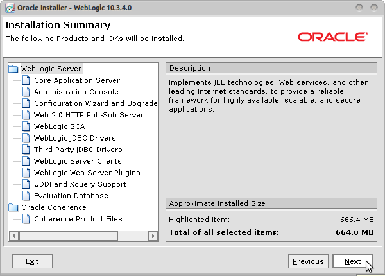Click the WebLogic SCA document icon
Screen dimensions: 385x276
point(26,126)
